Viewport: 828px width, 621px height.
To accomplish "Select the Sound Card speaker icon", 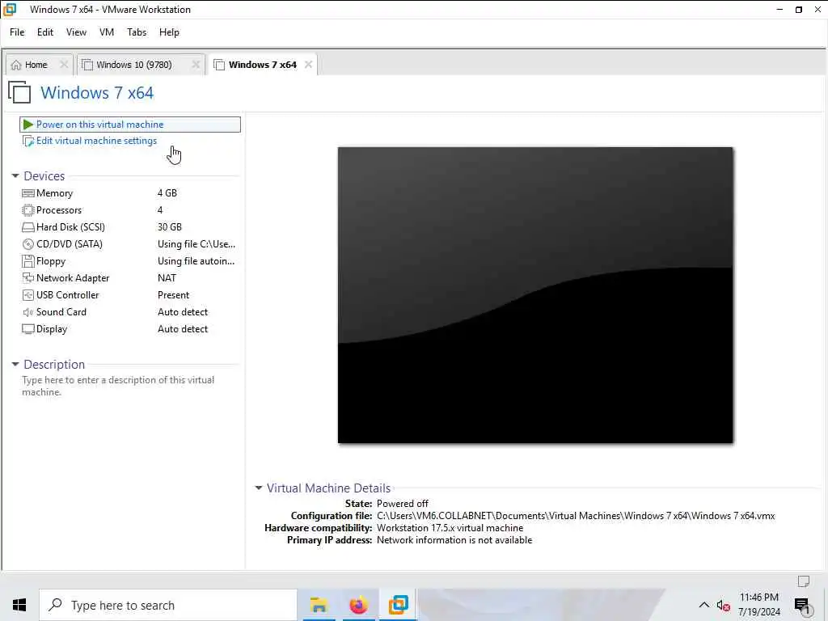I will click(x=28, y=312).
